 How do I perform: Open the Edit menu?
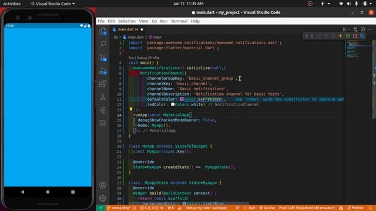(x=111, y=21)
